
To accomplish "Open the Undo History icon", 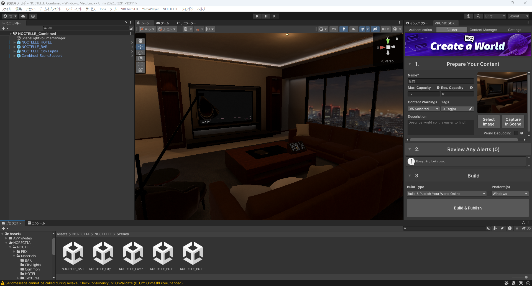I will (x=469, y=16).
